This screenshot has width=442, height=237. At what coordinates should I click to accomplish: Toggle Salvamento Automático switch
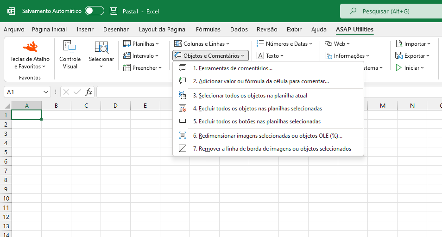95,11
